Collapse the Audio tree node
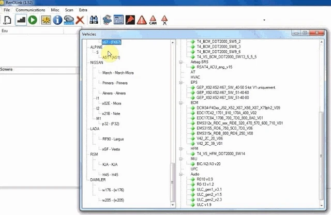 (x=180, y=174)
